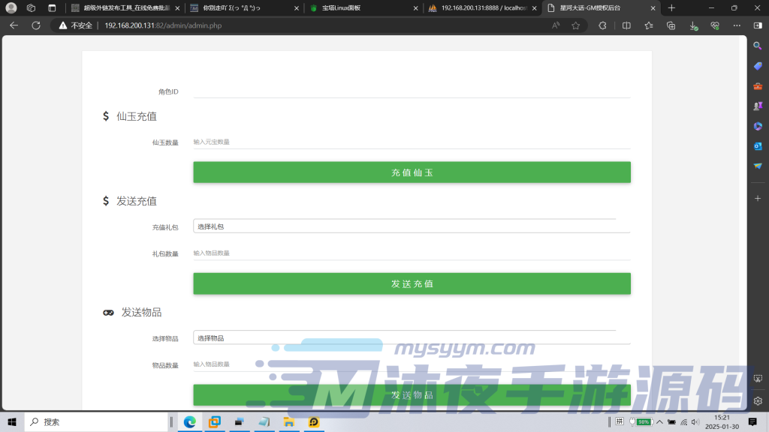Open the search icon in Edge sidebar
The width and height of the screenshot is (769, 432).
pos(757,46)
